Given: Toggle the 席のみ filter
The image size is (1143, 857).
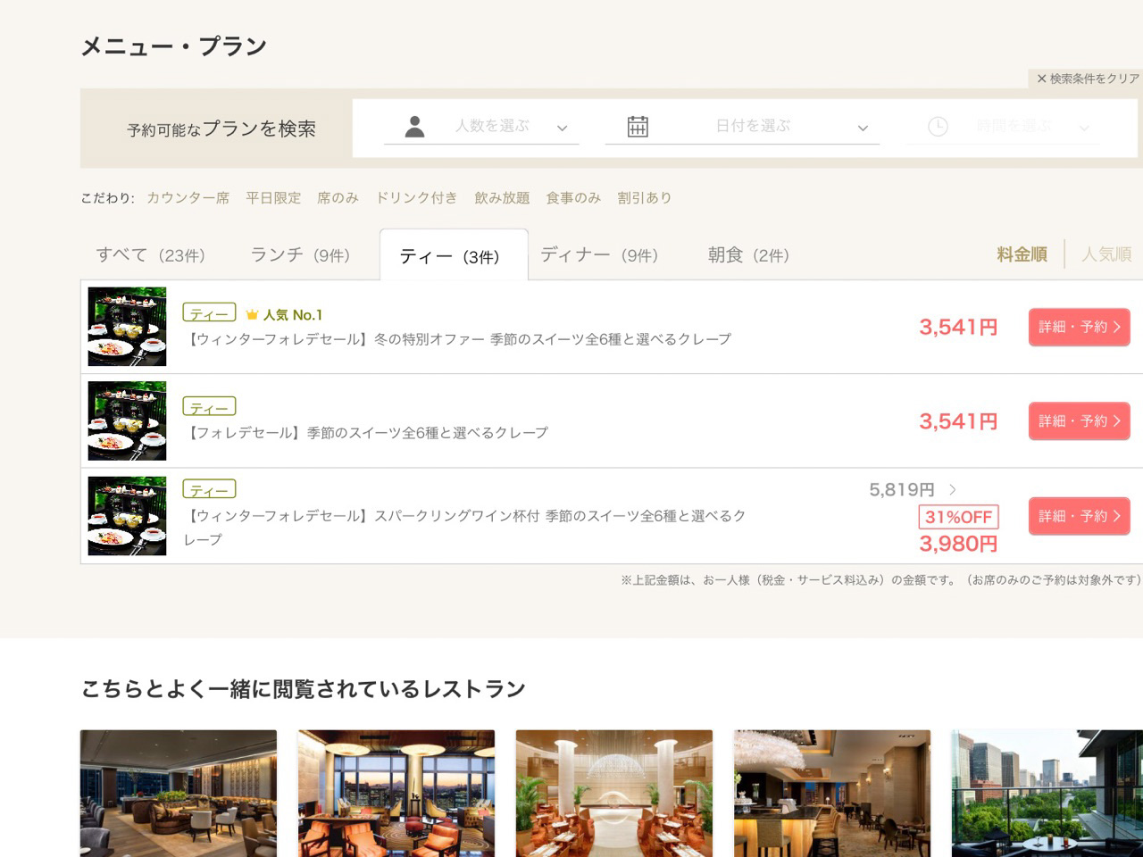Looking at the screenshot, I should (x=338, y=197).
